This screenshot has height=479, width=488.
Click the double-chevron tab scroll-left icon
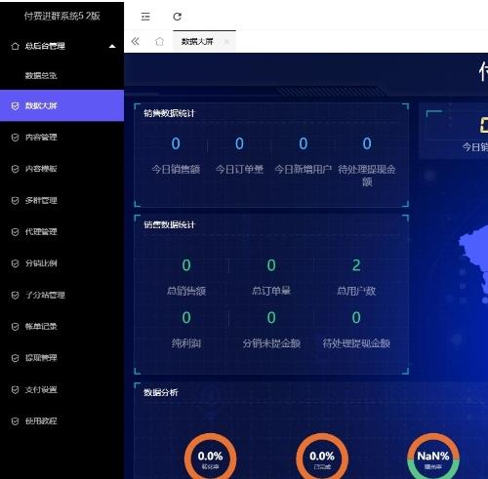136,41
